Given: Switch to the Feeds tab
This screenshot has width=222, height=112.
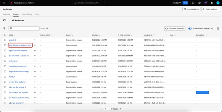Looking at the screenshot, I should [x=37, y=14].
